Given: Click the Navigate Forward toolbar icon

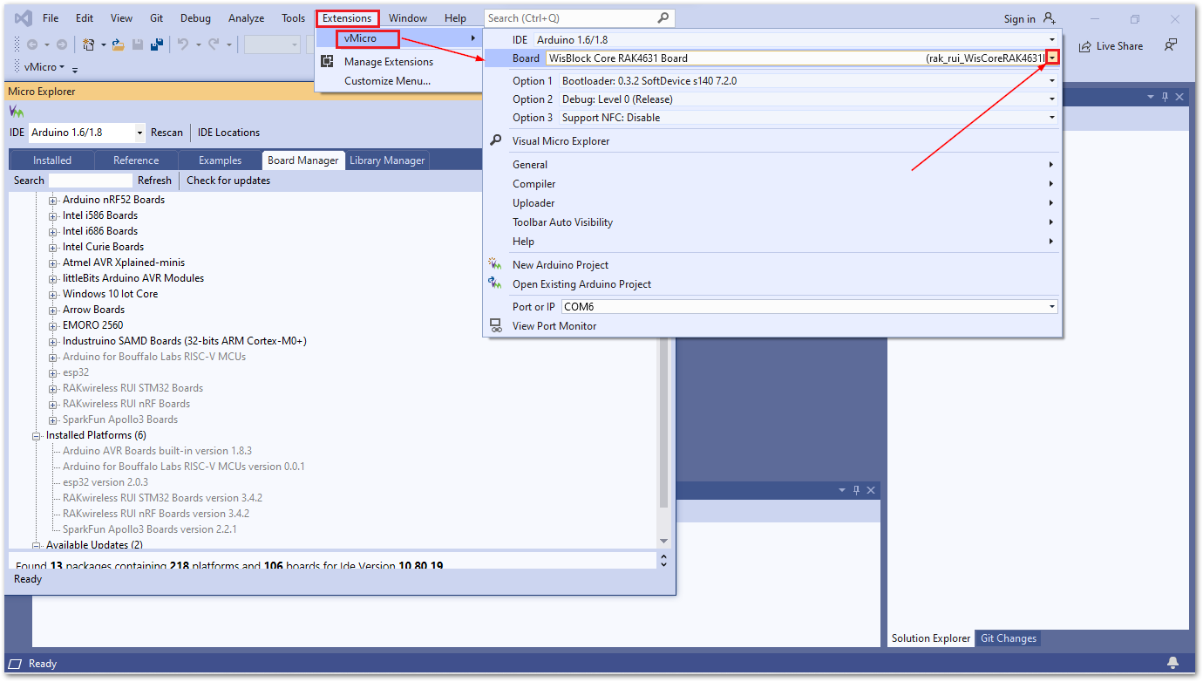Looking at the screenshot, I should coord(61,44).
